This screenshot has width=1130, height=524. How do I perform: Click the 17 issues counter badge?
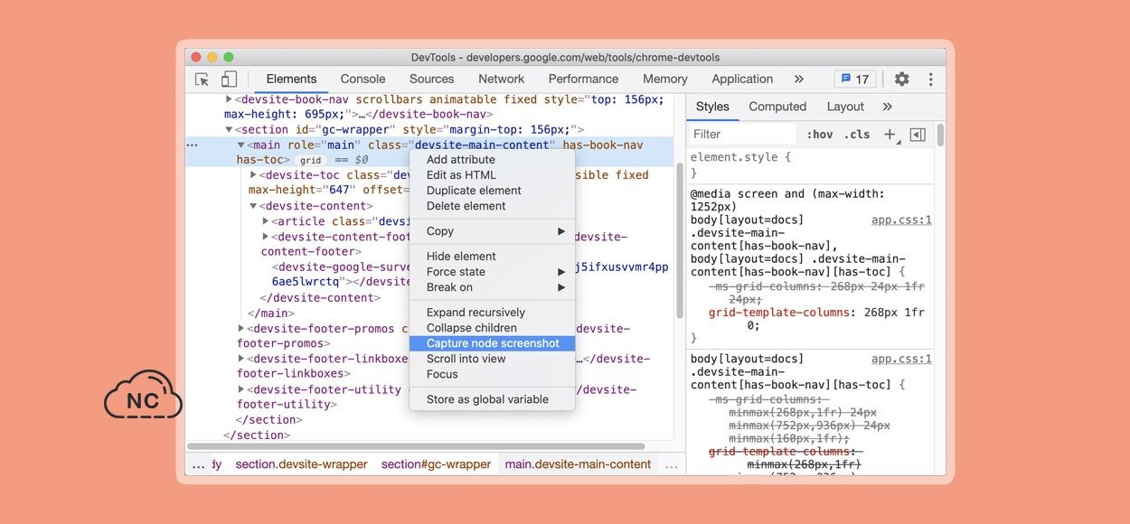(855, 80)
